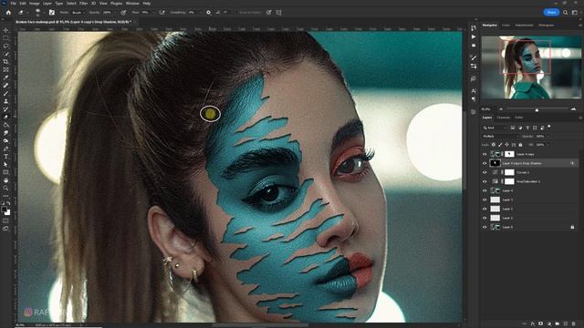The width and height of the screenshot is (584, 328).
Task: Select the Lasso tool
Action: tap(5, 46)
